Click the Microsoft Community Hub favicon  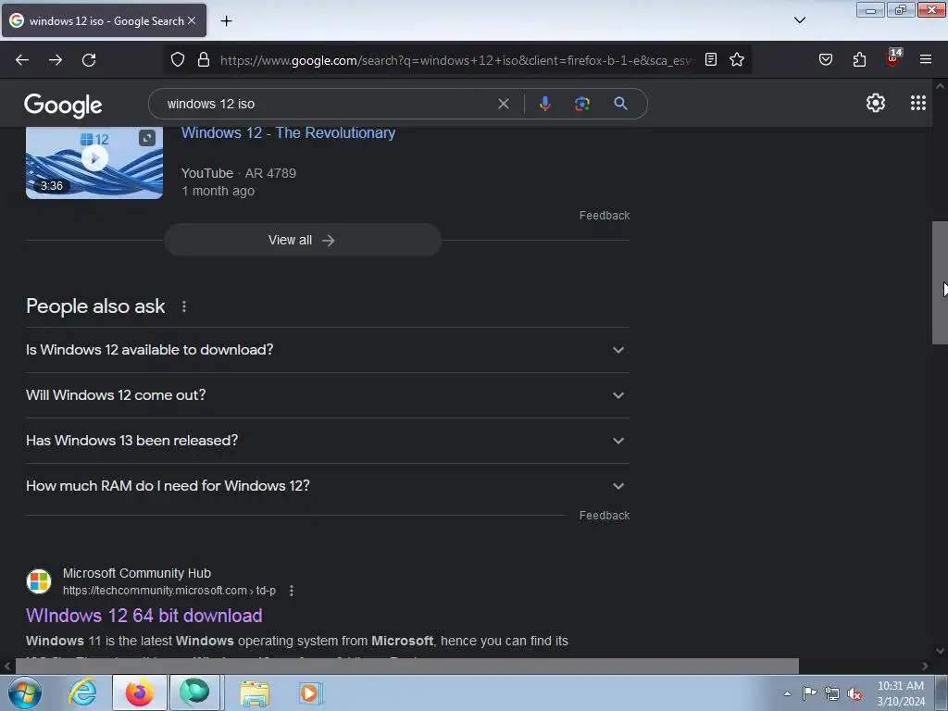(39, 581)
